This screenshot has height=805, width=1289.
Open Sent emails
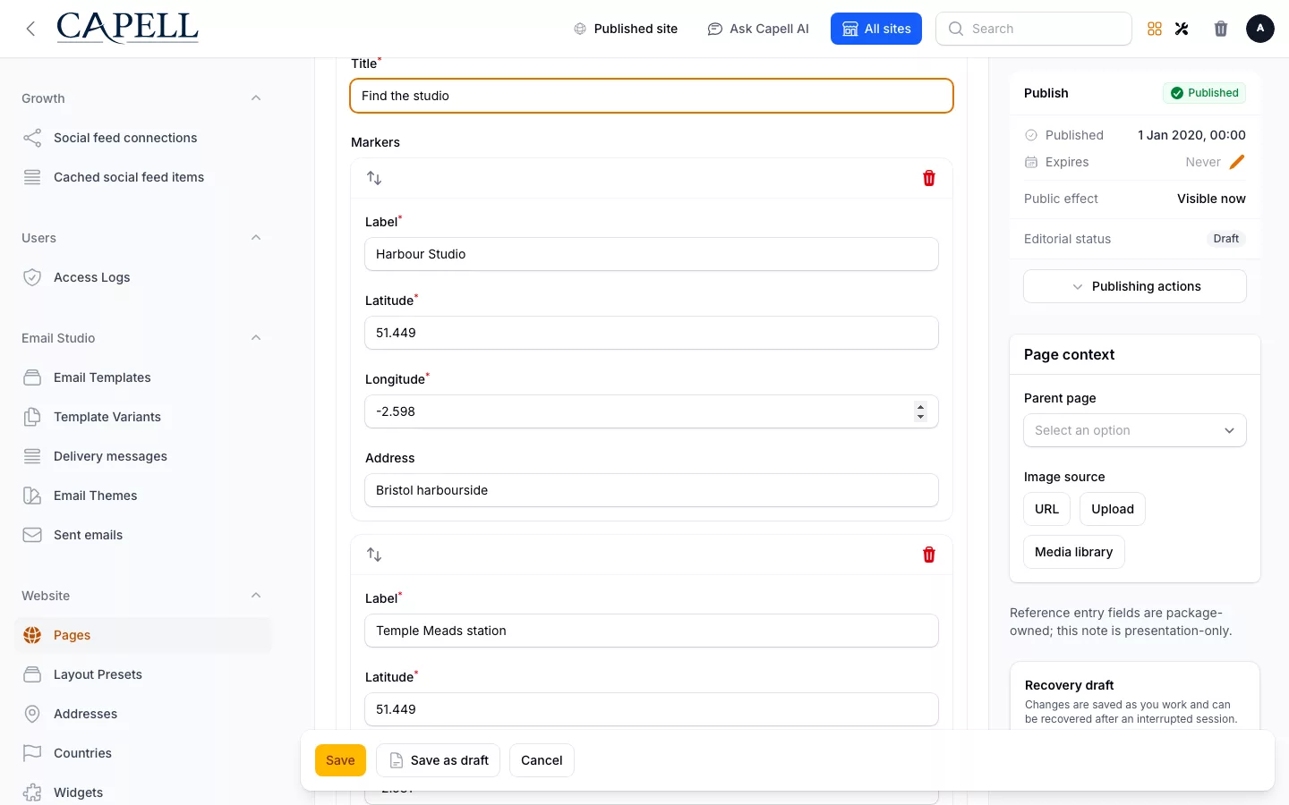coord(143,535)
